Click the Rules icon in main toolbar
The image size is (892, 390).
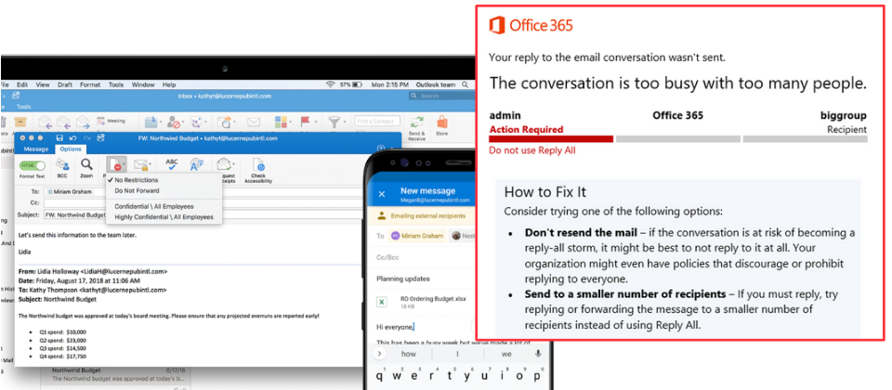(197, 123)
